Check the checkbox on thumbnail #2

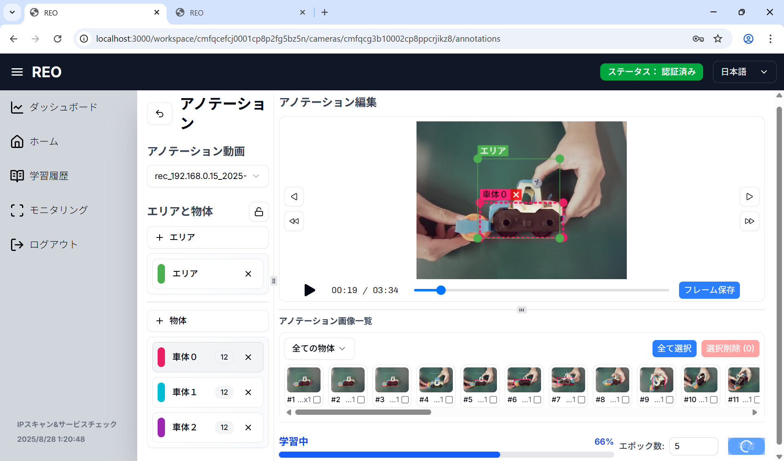pos(361,400)
